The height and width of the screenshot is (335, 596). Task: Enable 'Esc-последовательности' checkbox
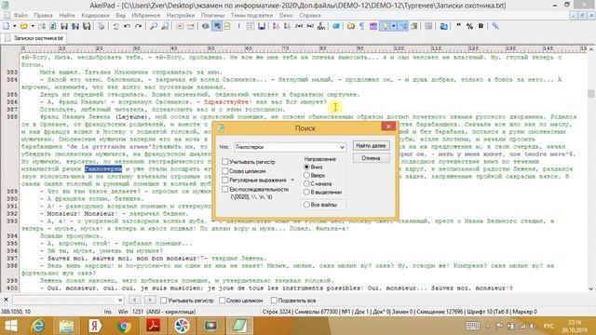click(x=225, y=189)
